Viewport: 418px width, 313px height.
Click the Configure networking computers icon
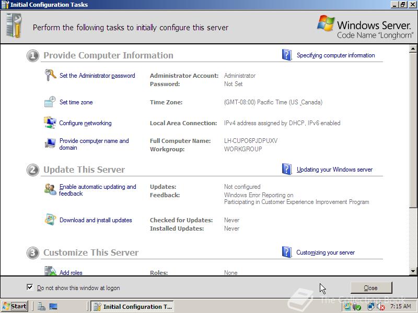(50, 123)
